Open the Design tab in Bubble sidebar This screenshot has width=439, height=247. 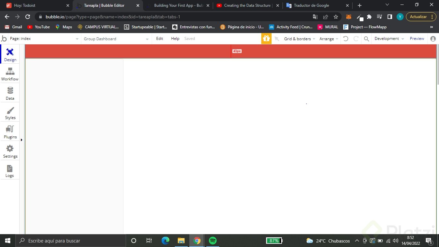click(10, 54)
